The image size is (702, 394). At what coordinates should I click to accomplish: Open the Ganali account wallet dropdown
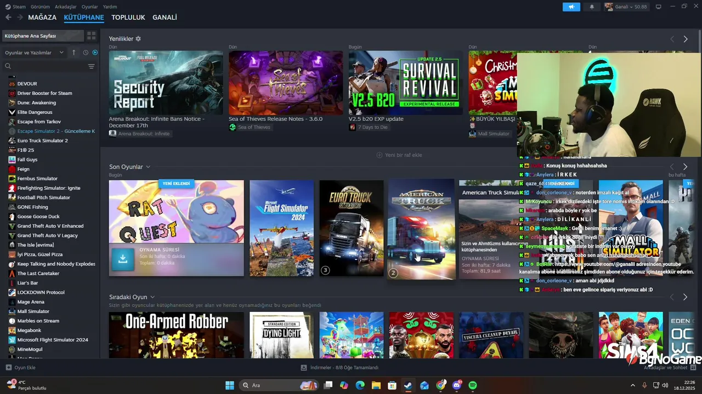pyautogui.click(x=626, y=7)
